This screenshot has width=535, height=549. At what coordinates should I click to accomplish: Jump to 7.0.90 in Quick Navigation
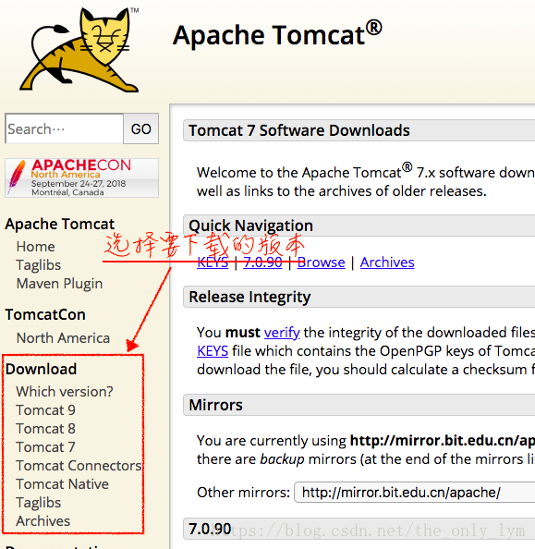tap(262, 262)
